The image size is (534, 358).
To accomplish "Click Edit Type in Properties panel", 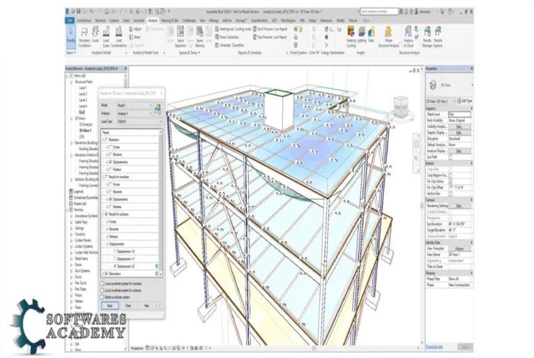I will pos(465,101).
